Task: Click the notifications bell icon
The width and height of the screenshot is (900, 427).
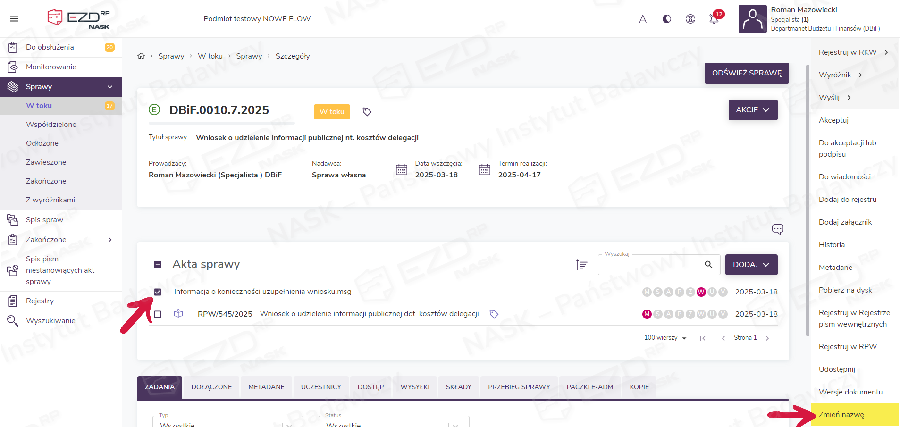Action: pyautogui.click(x=714, y=19)
